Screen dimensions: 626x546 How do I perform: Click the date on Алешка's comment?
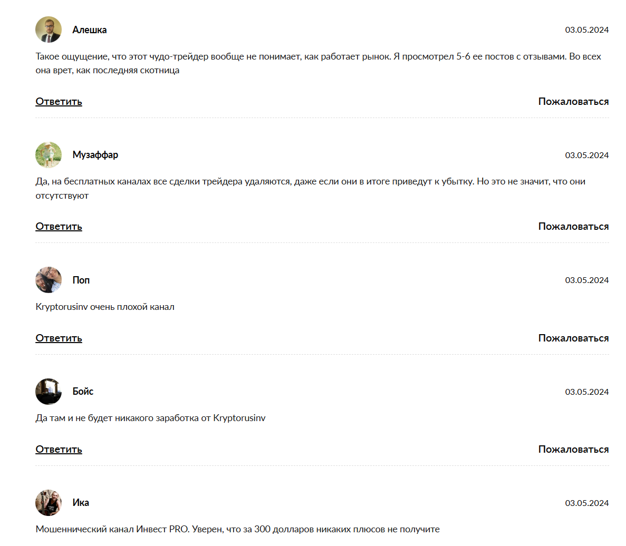click(x=586, y=30)
